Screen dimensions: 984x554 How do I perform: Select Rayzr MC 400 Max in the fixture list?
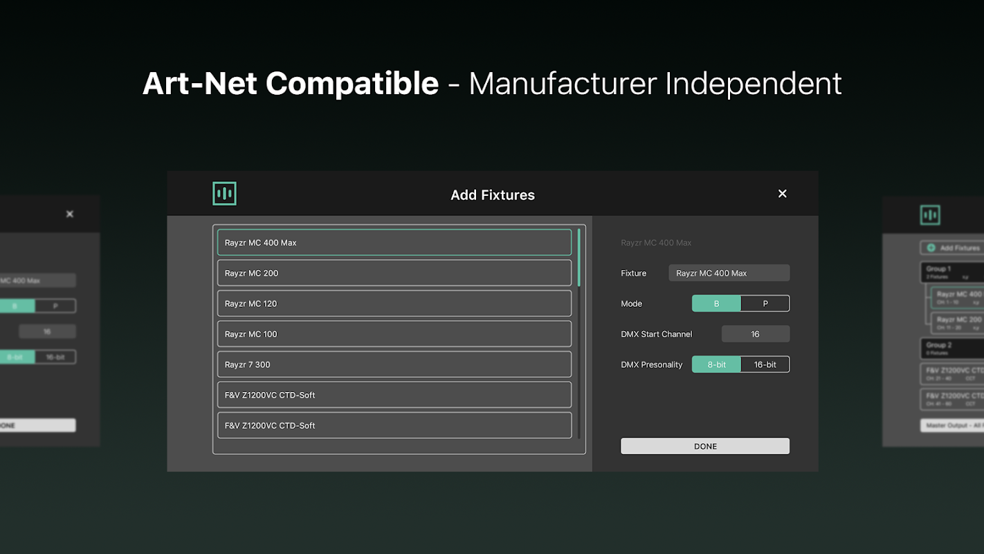pyautogui.click(x=394, y=242)
